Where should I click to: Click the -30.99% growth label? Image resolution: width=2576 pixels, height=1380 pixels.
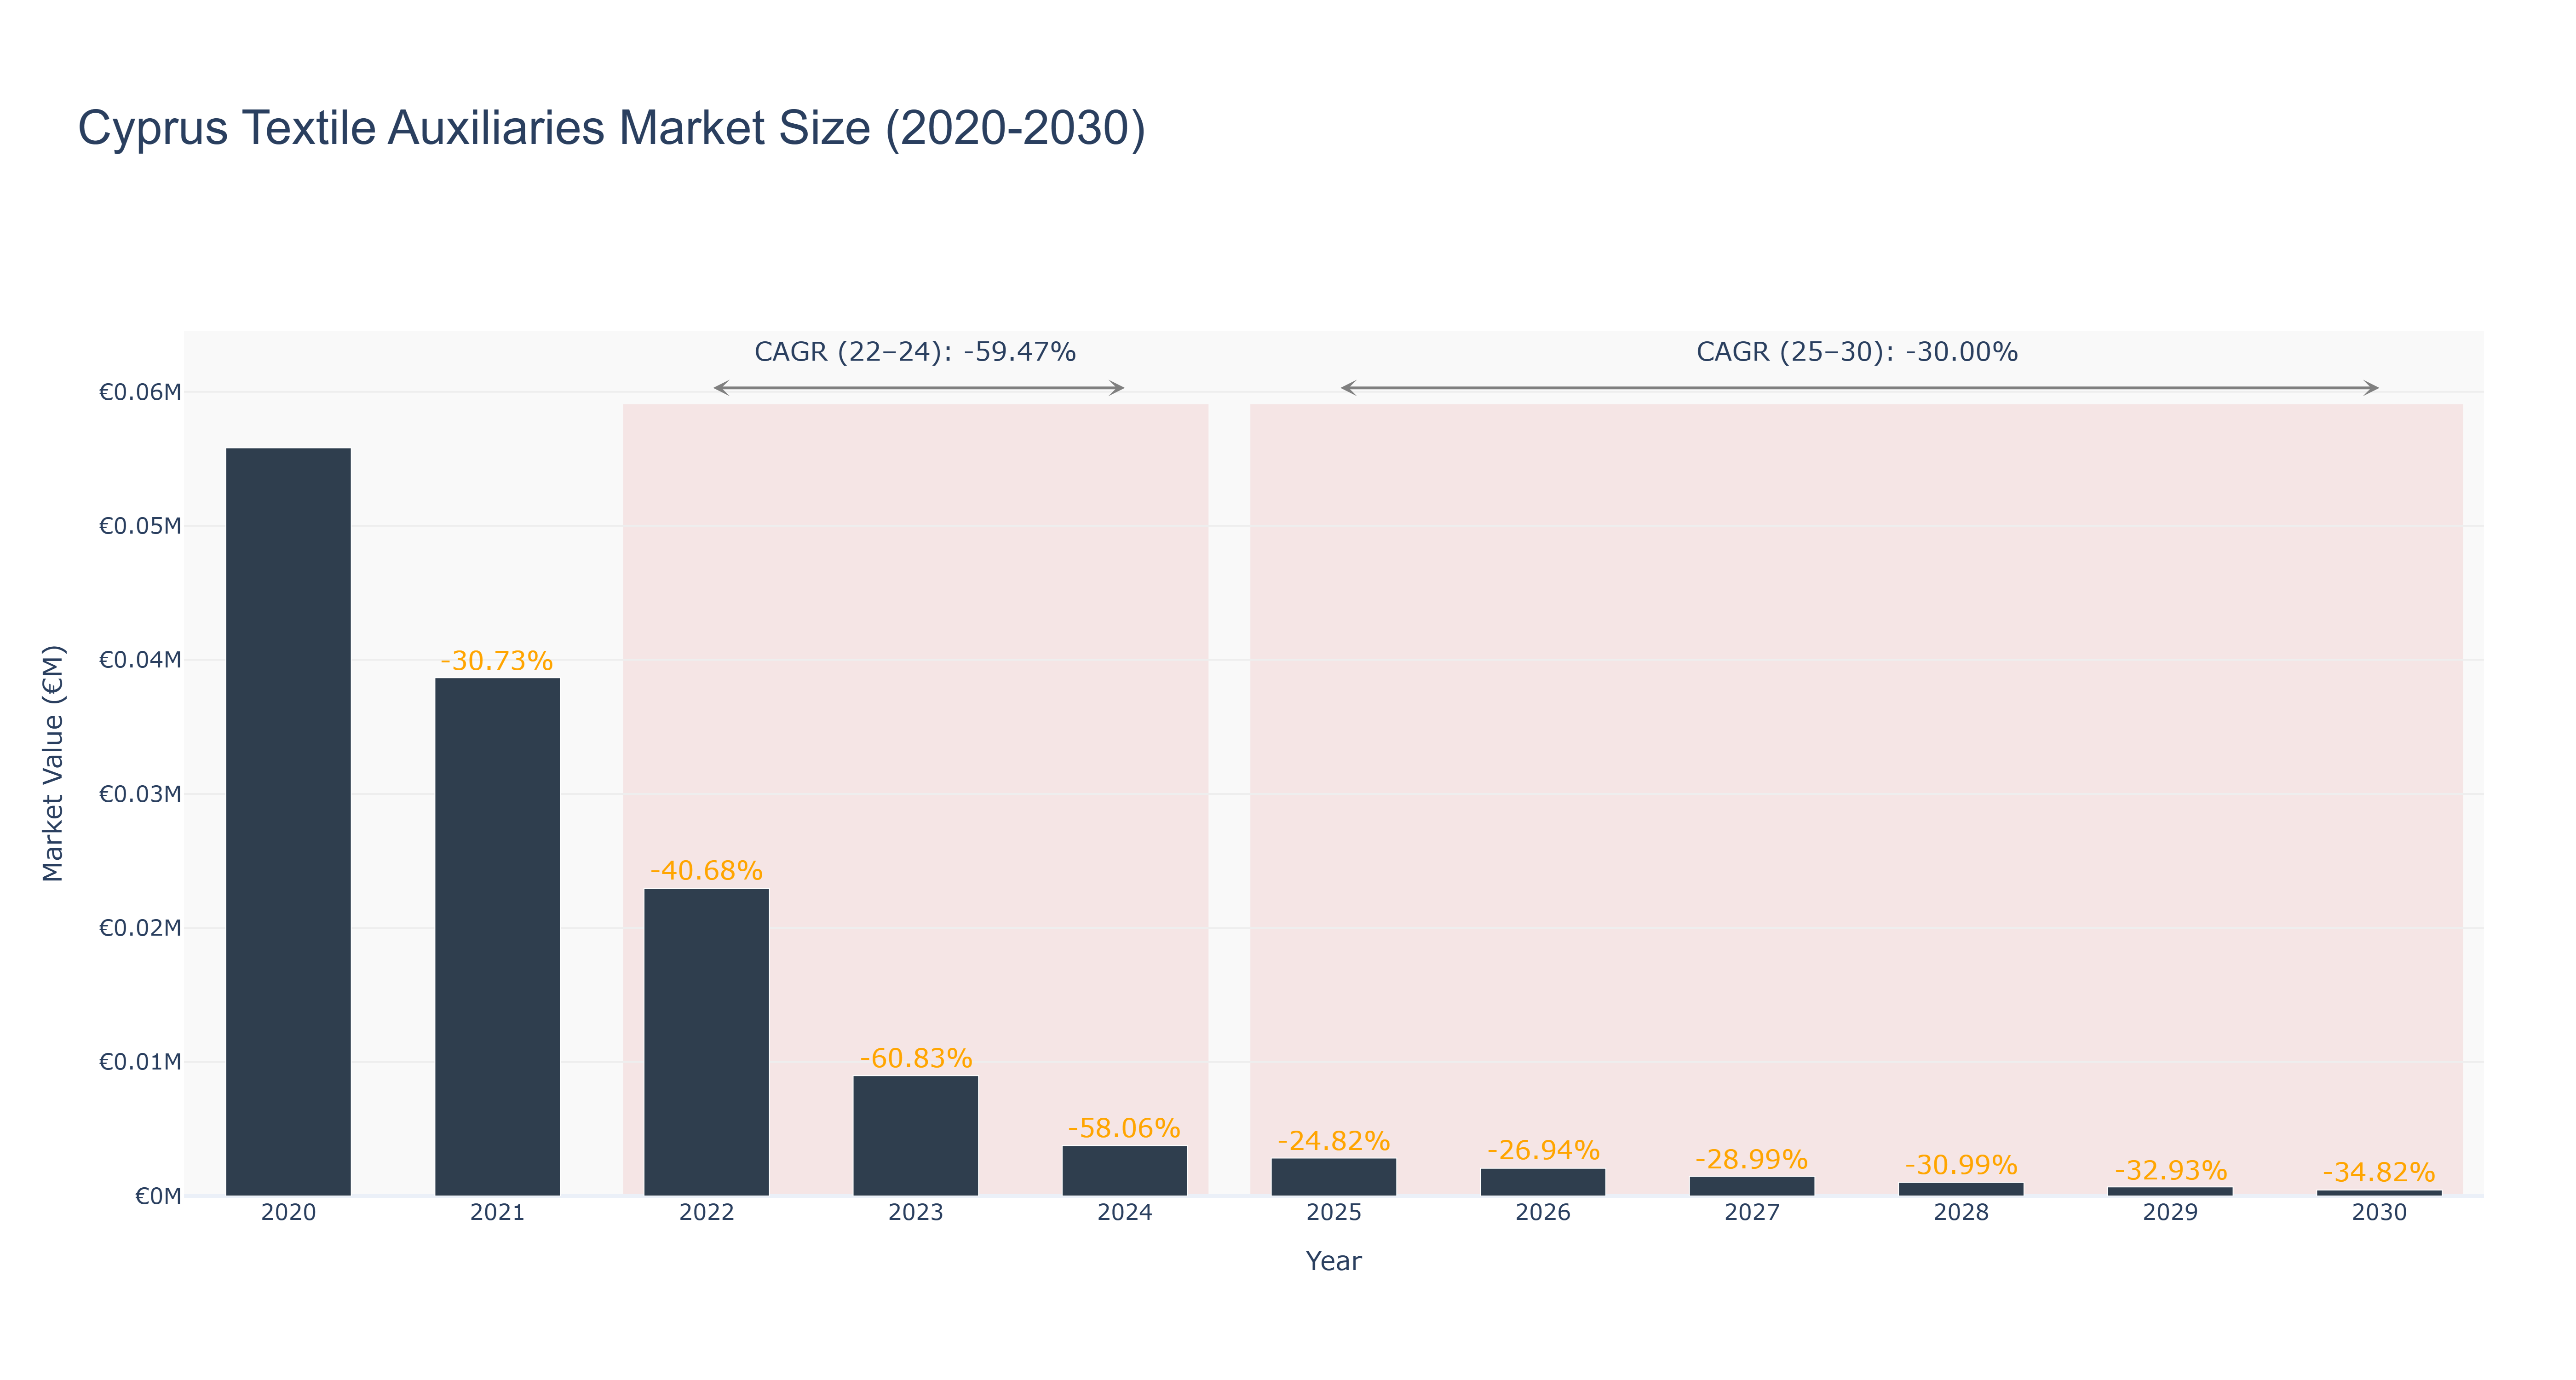1961,1165
